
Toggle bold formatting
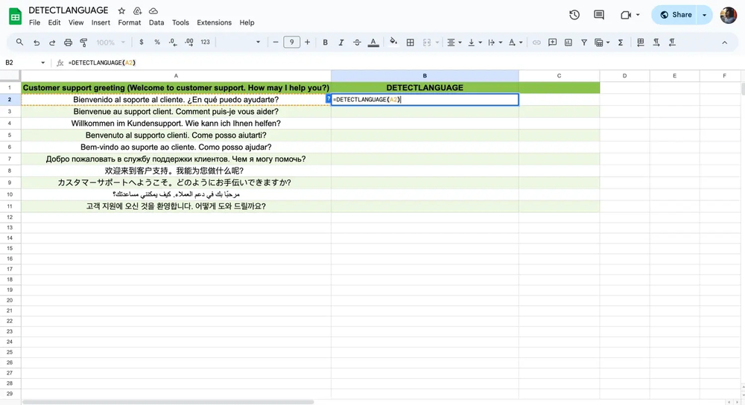point(326,42)
